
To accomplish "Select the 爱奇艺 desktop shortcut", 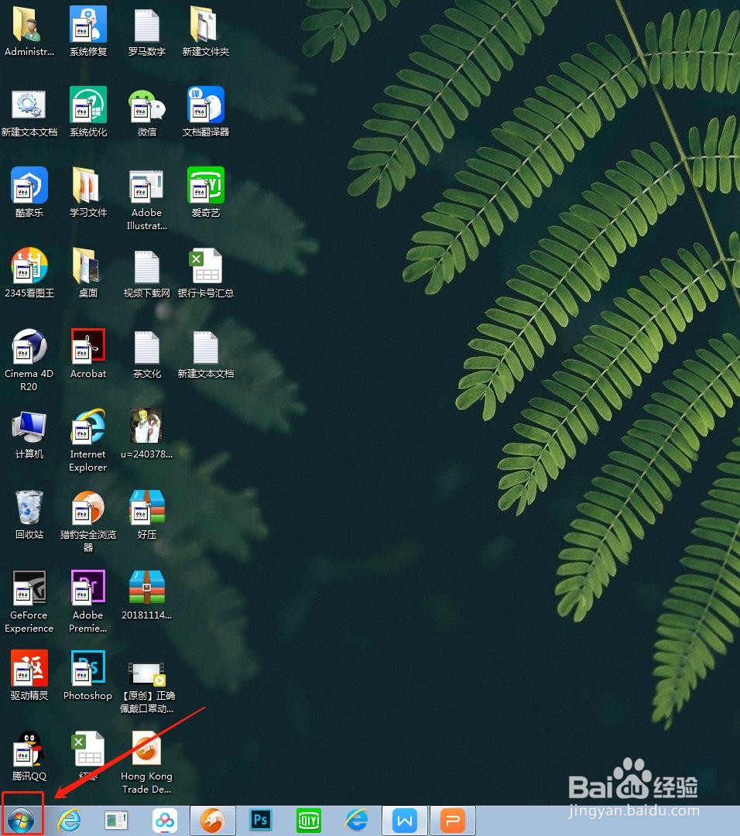I will (206, 192).
